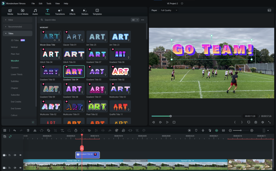Open the Tools menu
276x171 pixels.
(49, 3)
